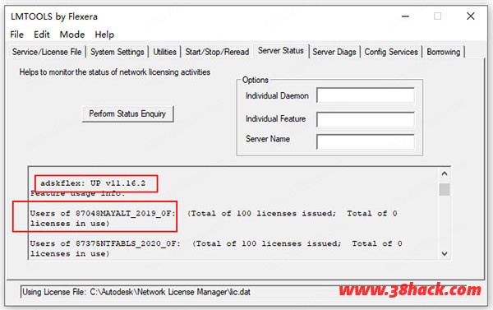The image size is (493, 310).
Task: Click the disabled maximize window button
Action: coord(437,16)
